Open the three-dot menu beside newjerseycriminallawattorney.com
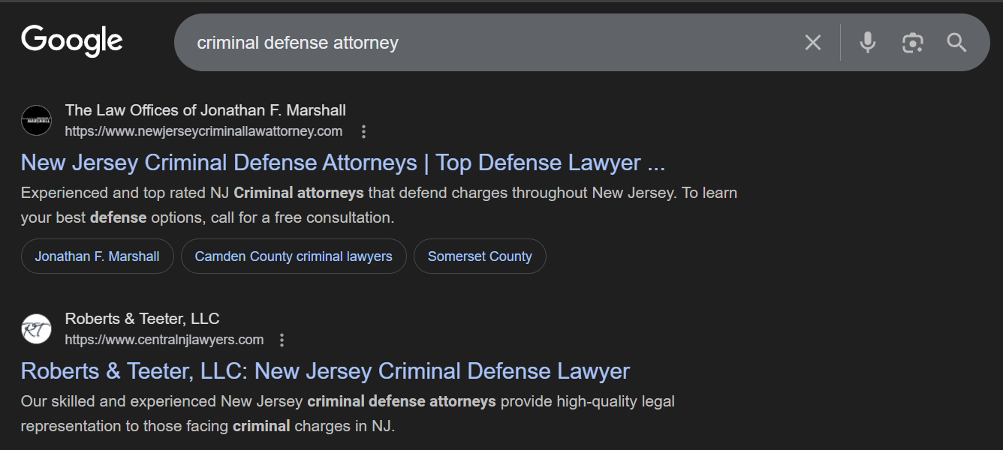 pos(364,132)
